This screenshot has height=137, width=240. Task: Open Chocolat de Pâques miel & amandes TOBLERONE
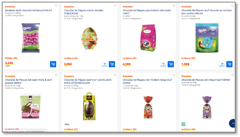tap(84, 12)
